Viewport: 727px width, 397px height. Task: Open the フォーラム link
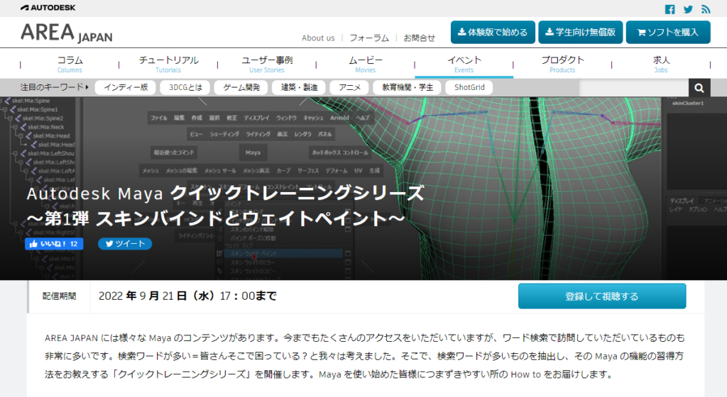click(369, 38)
